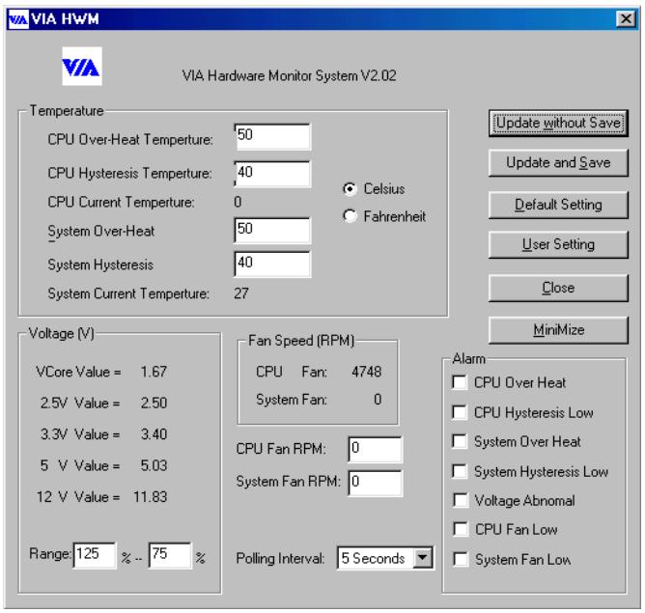Focus the CPU Over-Heat Temperture field
The height and width of the screenshot is (613, 645).
click(272, 136)
